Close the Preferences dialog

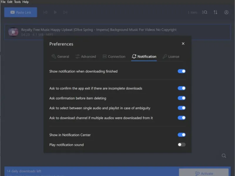(x=183, y=44)
